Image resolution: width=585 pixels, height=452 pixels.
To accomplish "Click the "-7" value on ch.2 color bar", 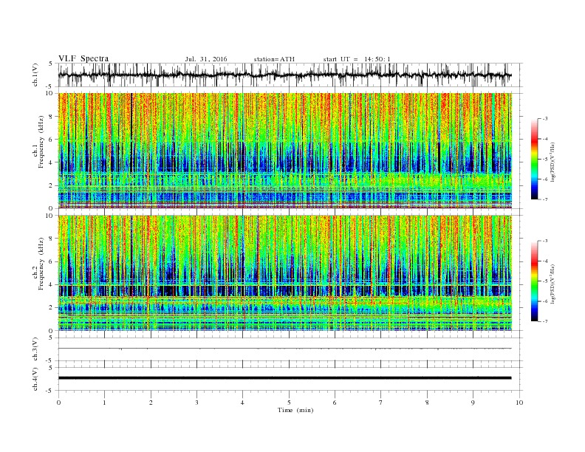I will 544,321.
